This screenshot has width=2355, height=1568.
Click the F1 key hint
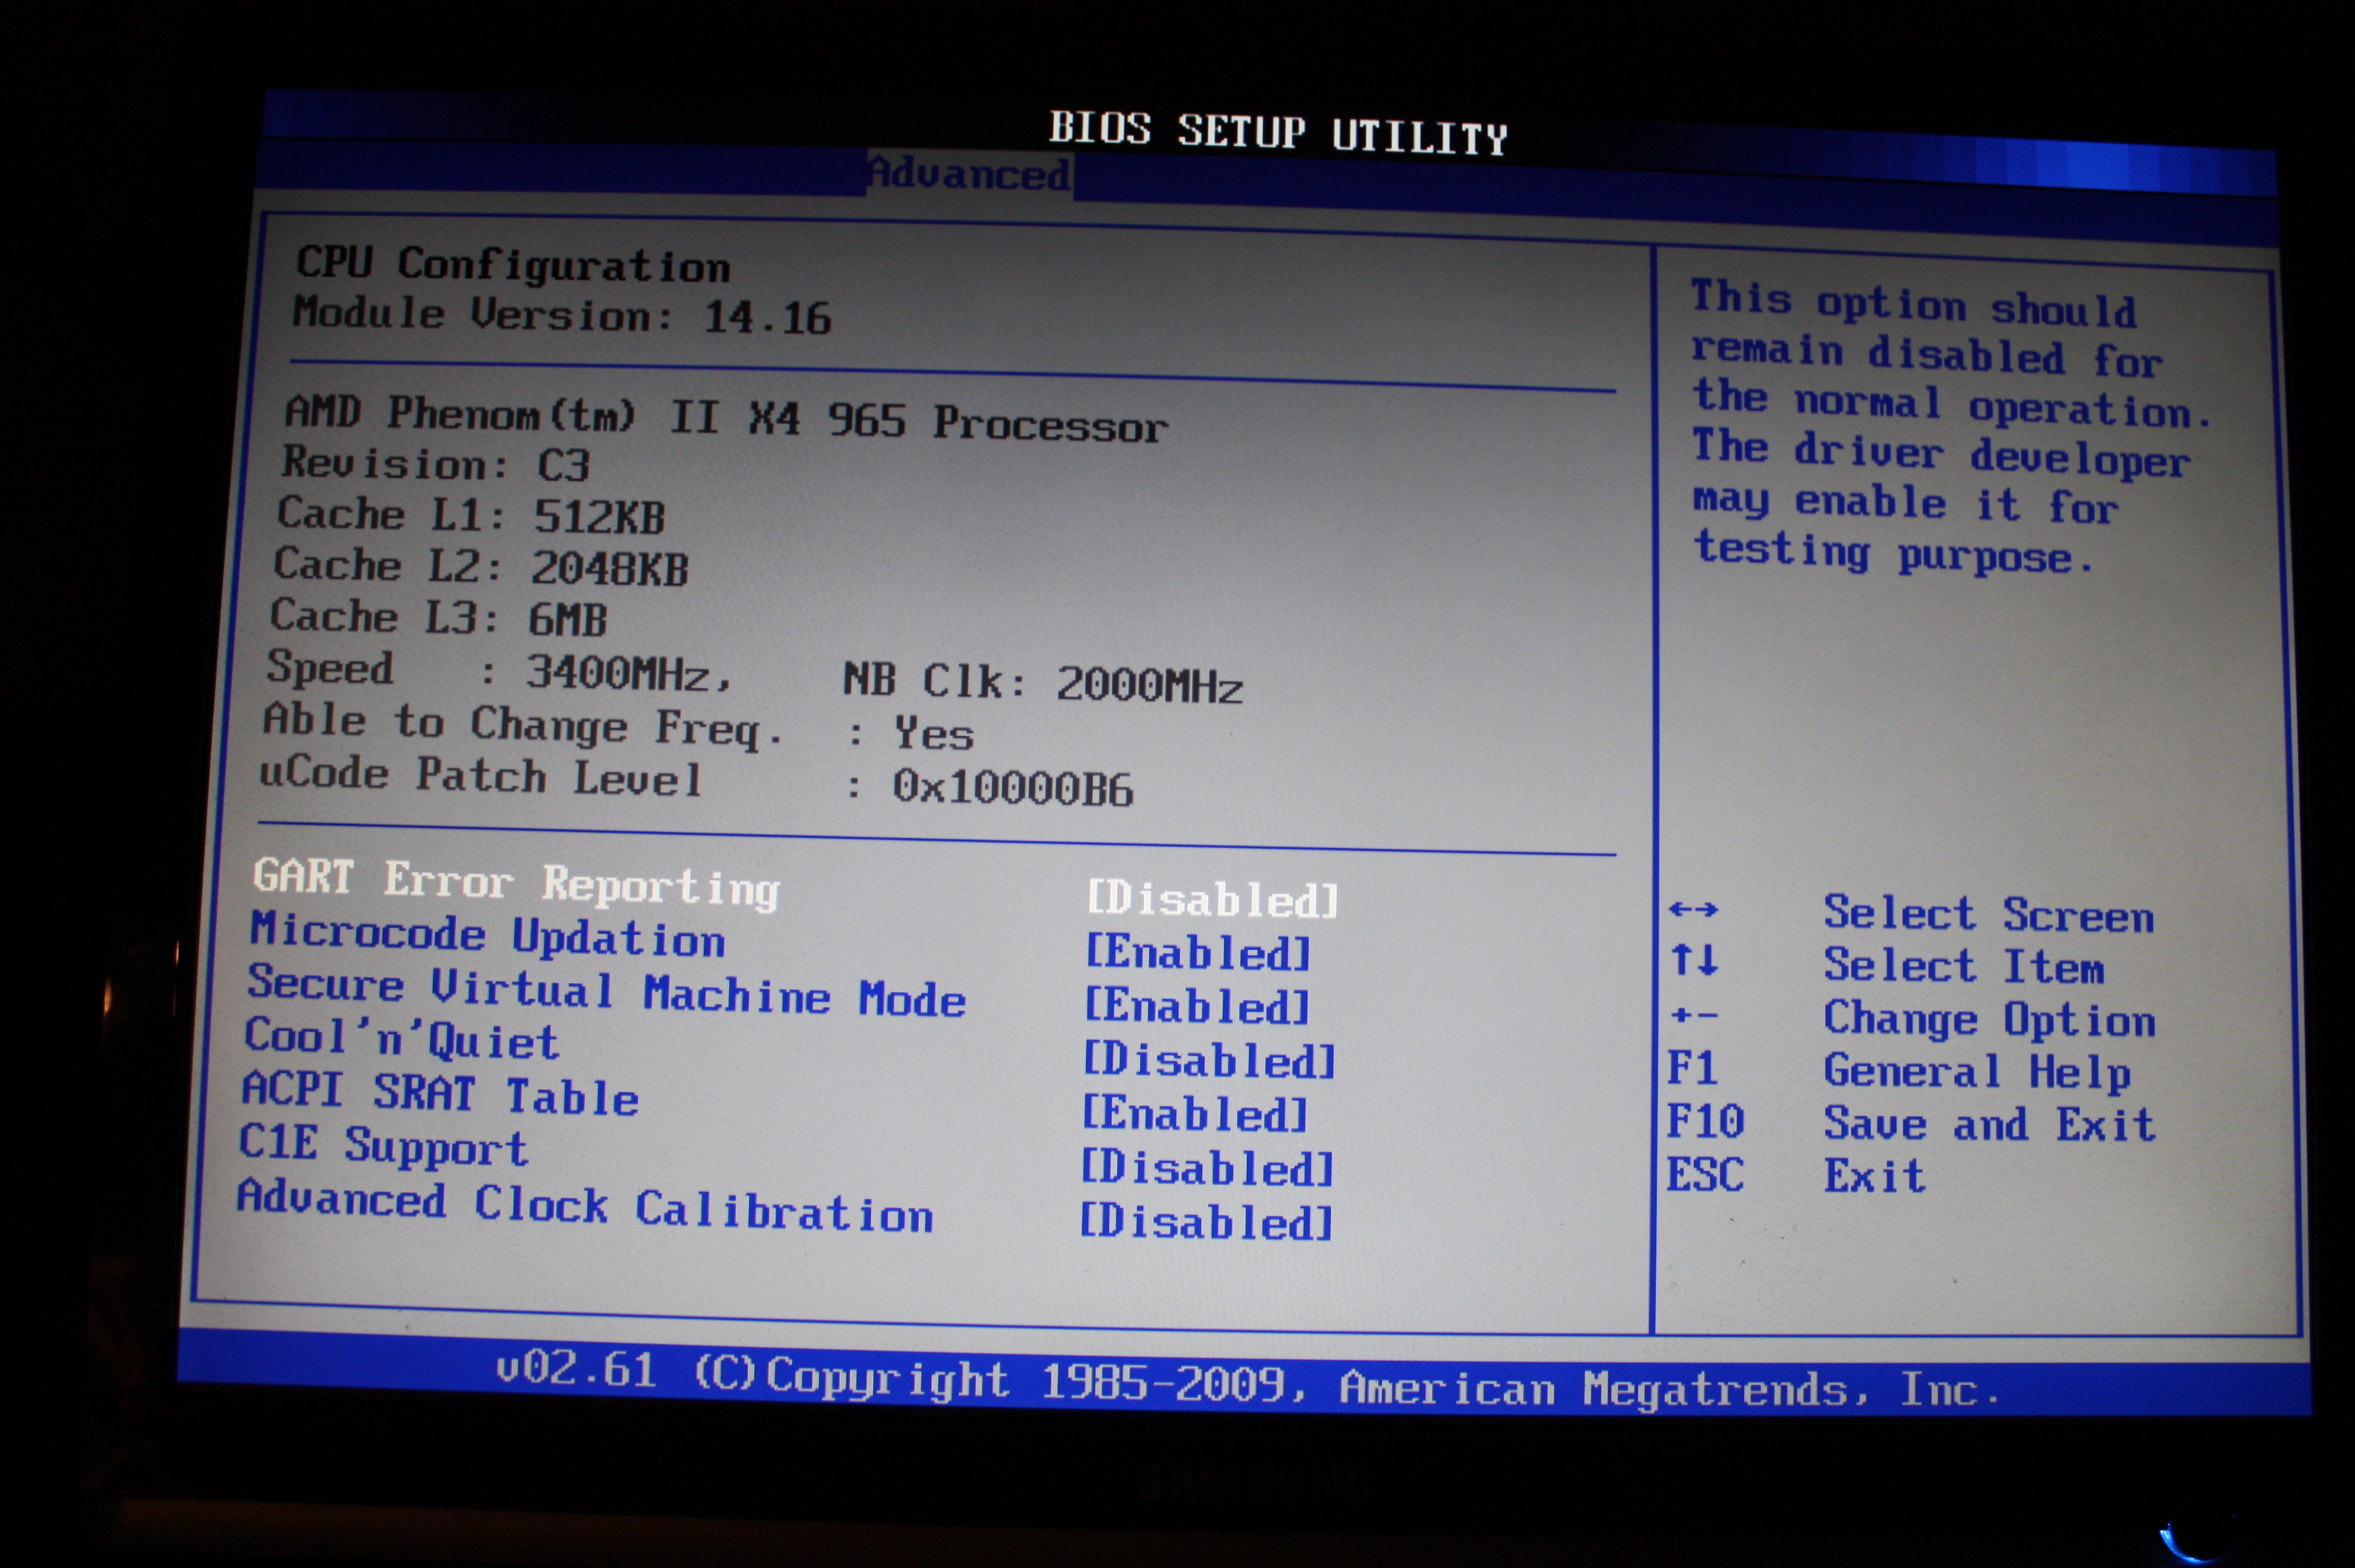tap(1692, 1068)
